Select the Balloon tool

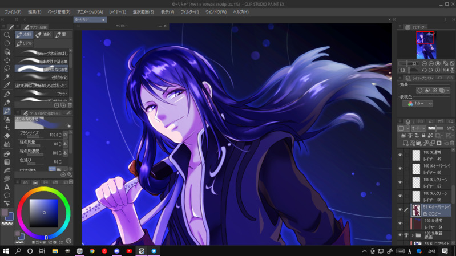coord(7,195)
